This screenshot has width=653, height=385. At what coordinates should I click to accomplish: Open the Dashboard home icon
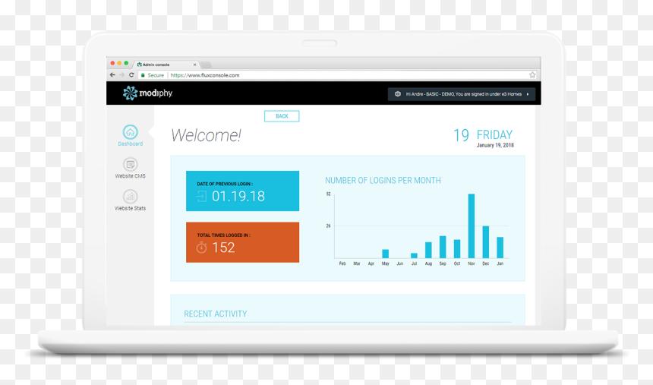pyautogui.click(x=131, y=132)
